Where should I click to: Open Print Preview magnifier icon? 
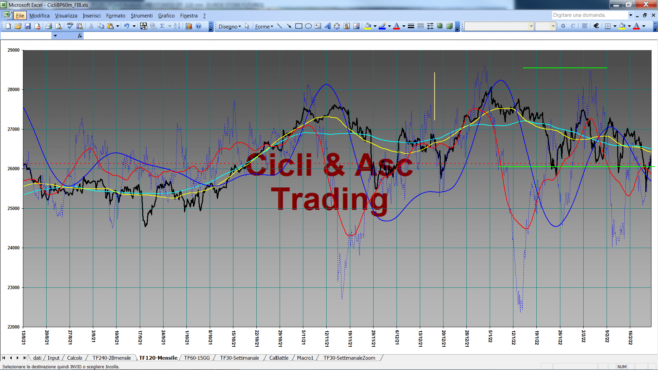pyautogui.click(x=59, y=26)
